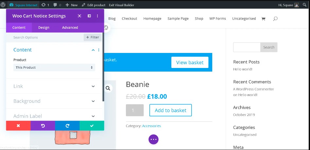
Task: Open the Accessories category link
Action: (151, 126)
